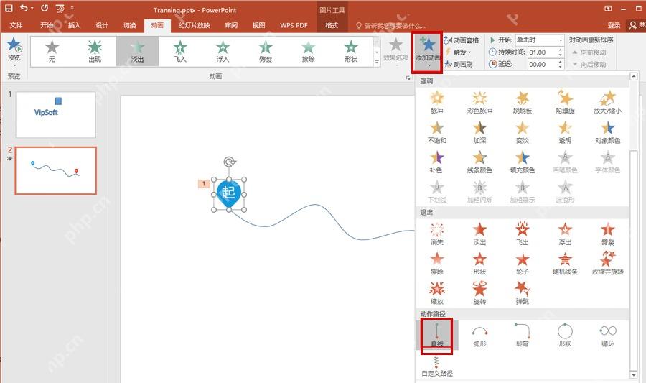Image resolution: width=646 pixels, height=383 pixels.
Task: Select the 弧形 arc motion path
Action: click(x=479, y=335)
